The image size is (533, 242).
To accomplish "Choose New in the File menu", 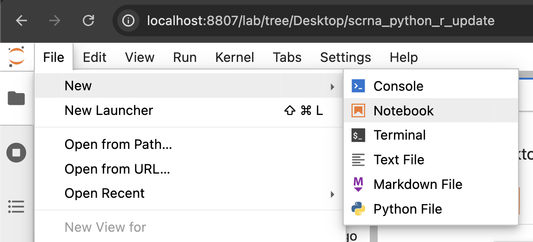I will (189, 86).
